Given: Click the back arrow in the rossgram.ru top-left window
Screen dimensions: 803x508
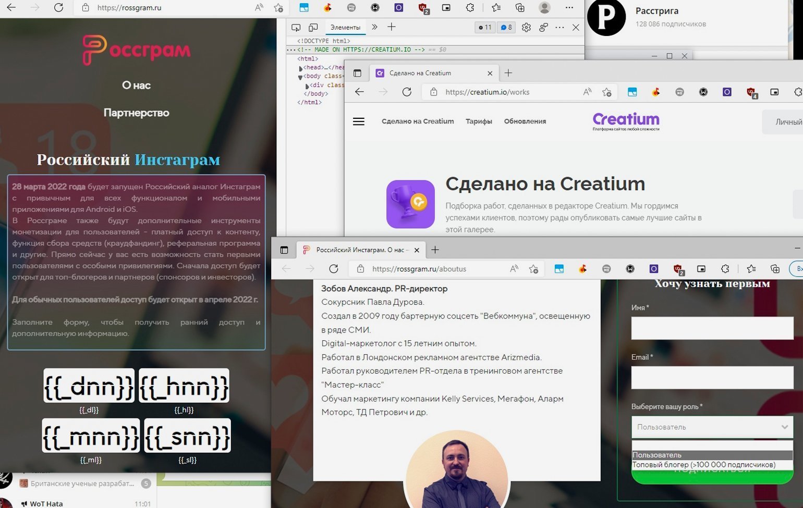Looking at the screenshot, I should 11,7.
